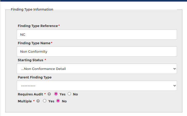Select Yes for Requires Audit
The width and height of the screenshot is (187, 116).
56,94
